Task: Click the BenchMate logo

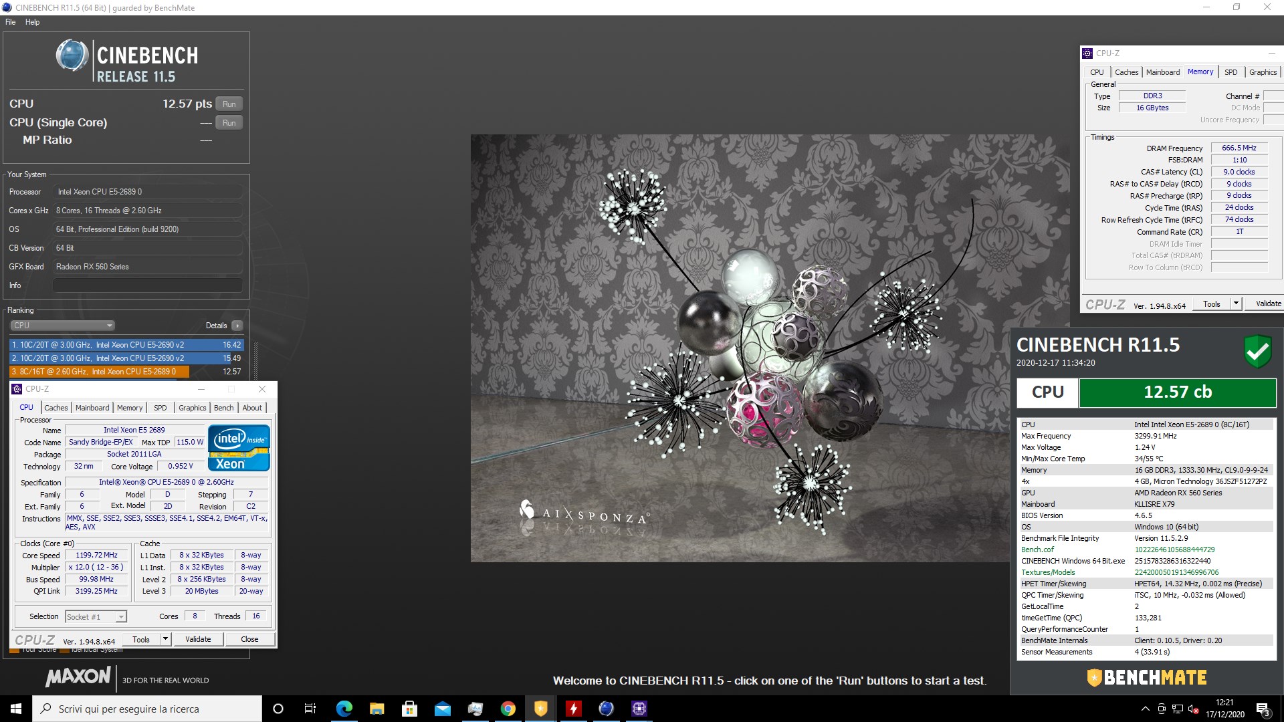Action: point(1147,678)
